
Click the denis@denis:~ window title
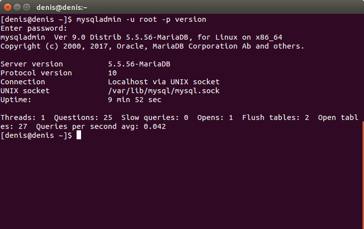point(62,7)
